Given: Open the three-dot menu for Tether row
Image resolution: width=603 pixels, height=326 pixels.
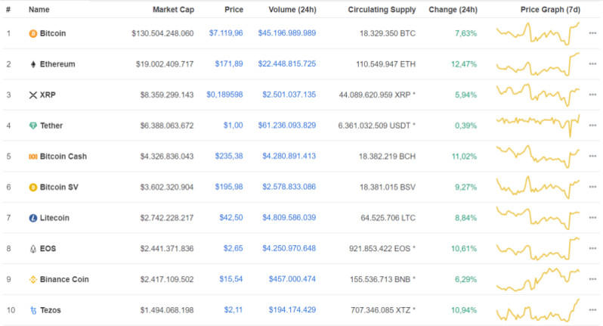Looking at the screenshot, I should click(x=592, y=126).
